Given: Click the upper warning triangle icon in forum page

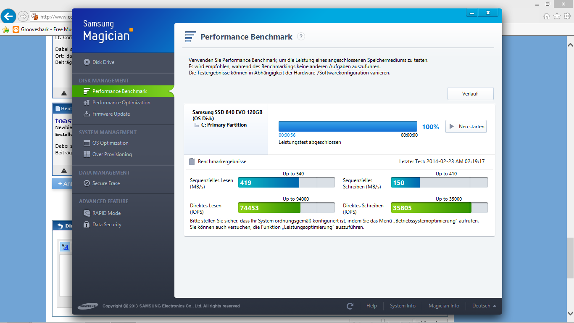Looking at the screenshot, I should pyautogui.click(x=64, y=93).
